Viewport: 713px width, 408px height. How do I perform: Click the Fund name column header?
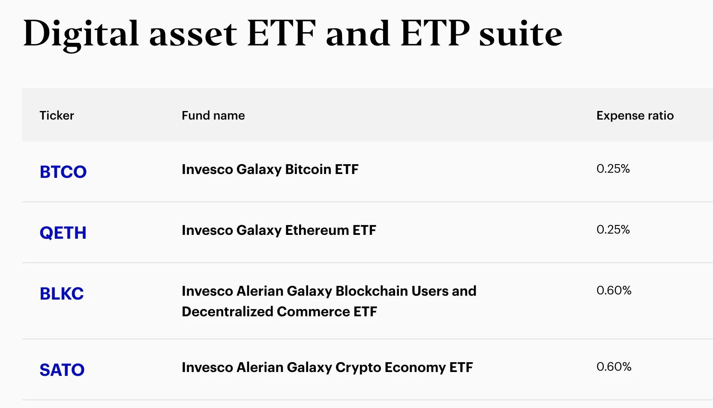[213, 115]
